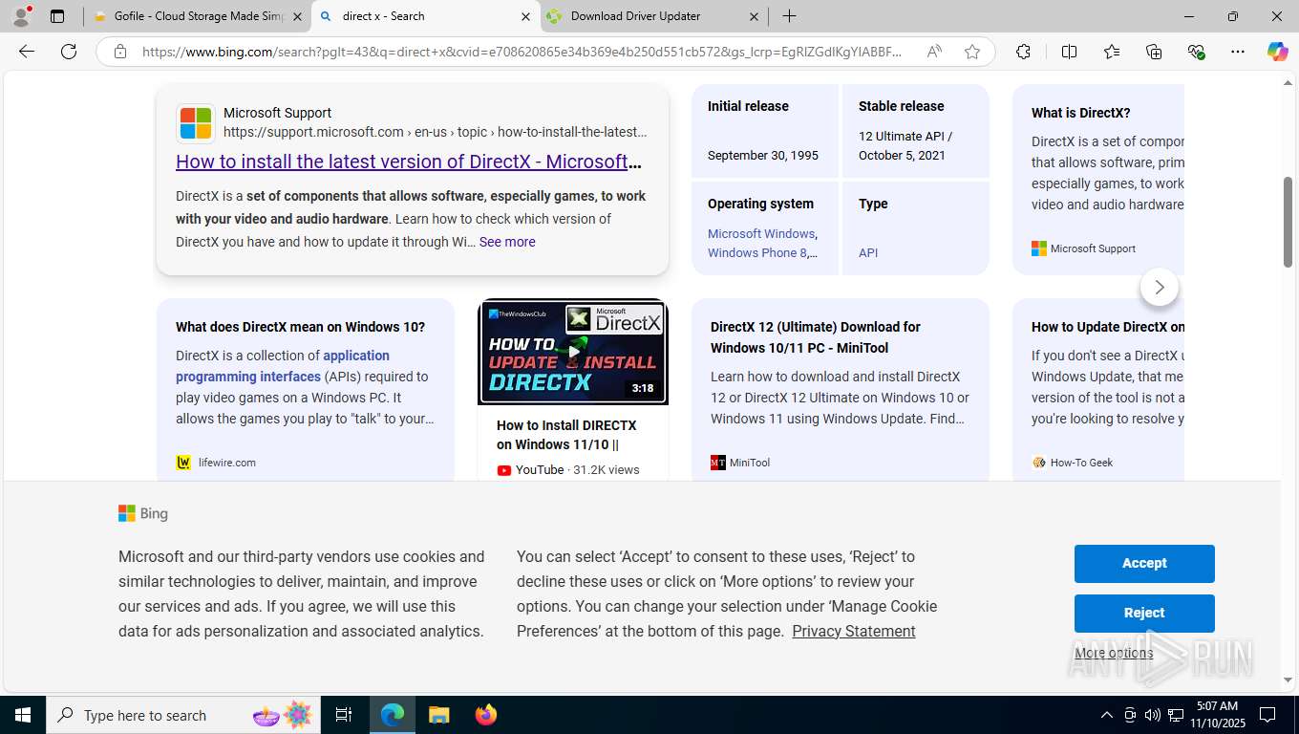This screenshot has height=734, width=1299.
Task: Click Microsoft Support source in What is DirectX card
Action: point(1083,248)
